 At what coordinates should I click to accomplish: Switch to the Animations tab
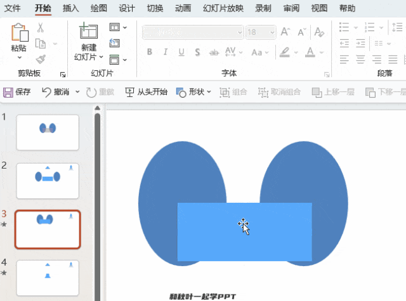[183, 8]
